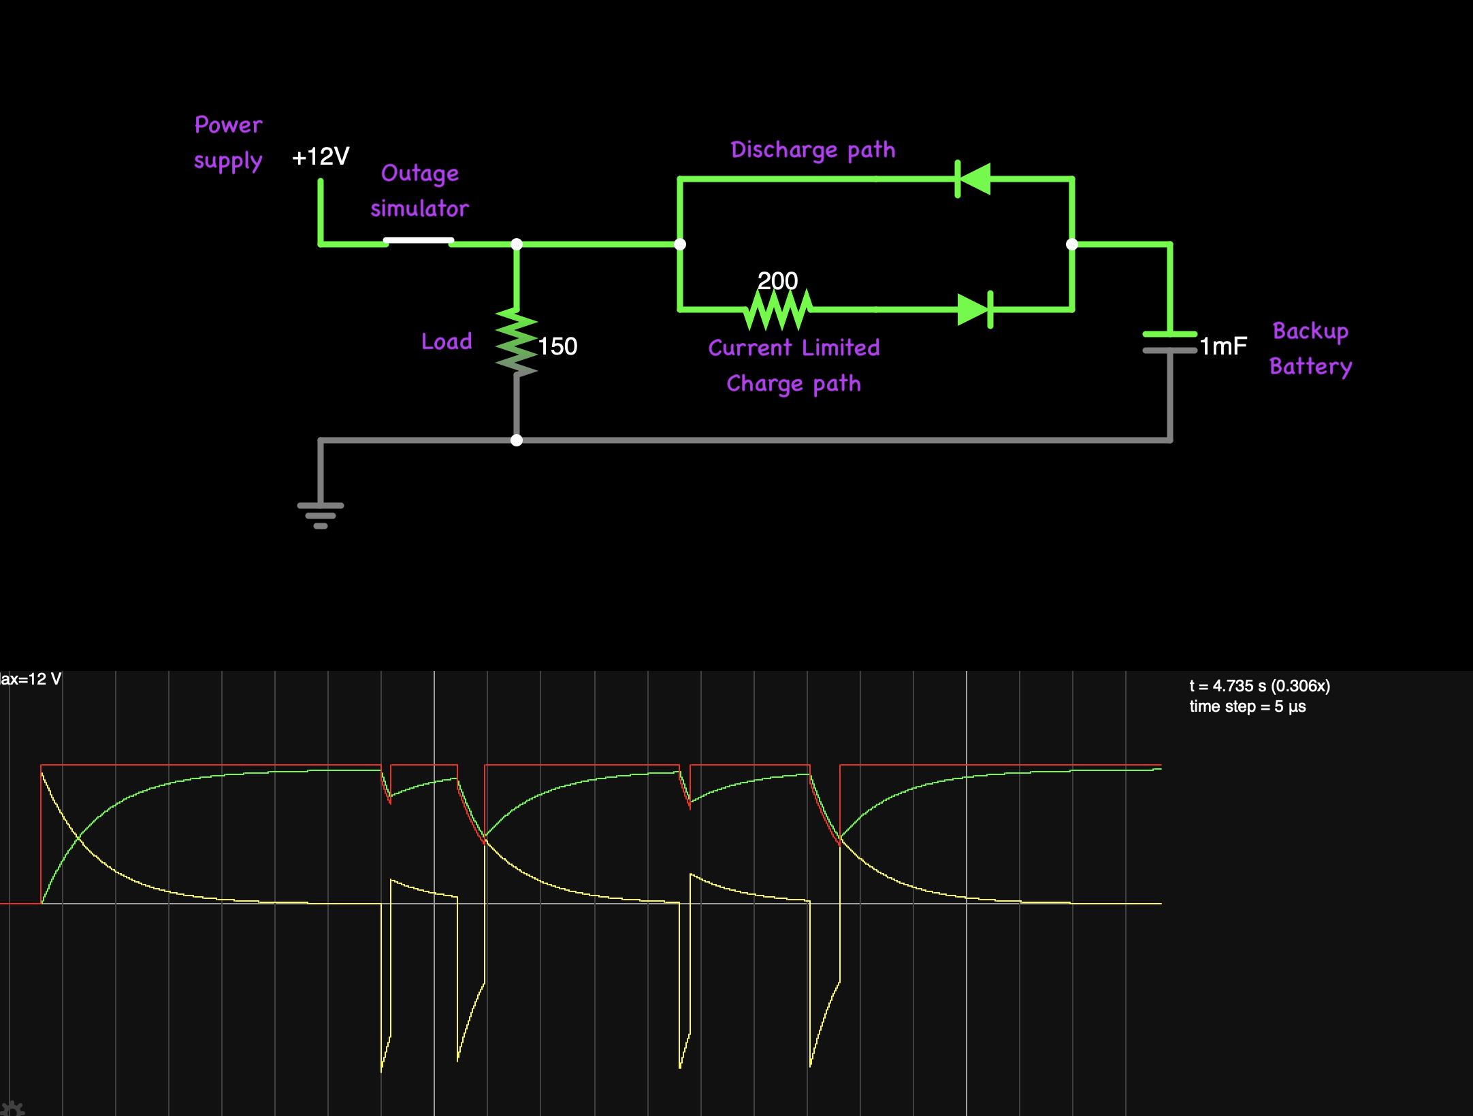
Task: Open scope settings gear icon
Action: pos(12,1109)
